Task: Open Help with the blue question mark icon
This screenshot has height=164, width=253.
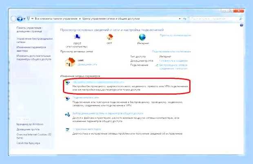Action: [242, 25]
